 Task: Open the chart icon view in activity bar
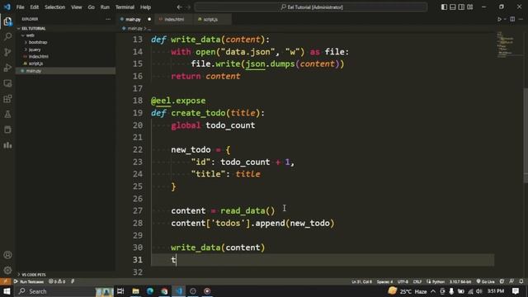click(7, 145)
